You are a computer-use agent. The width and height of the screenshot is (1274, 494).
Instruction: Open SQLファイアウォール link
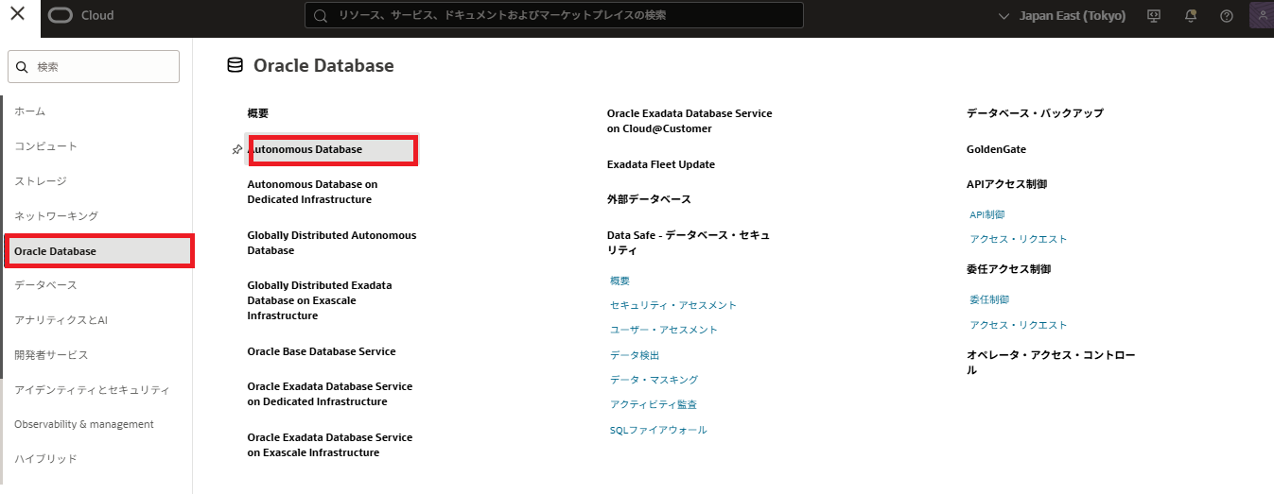pos(658,430)
